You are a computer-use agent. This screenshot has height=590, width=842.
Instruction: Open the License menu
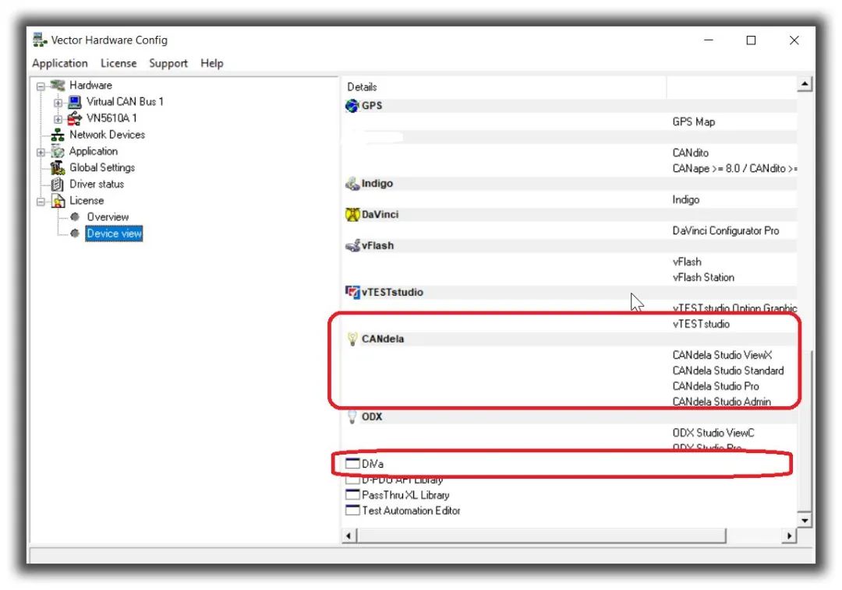click(x=119, y=63)
